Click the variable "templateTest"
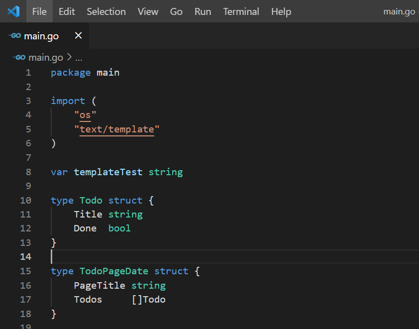419x329 pixels. 108,172
